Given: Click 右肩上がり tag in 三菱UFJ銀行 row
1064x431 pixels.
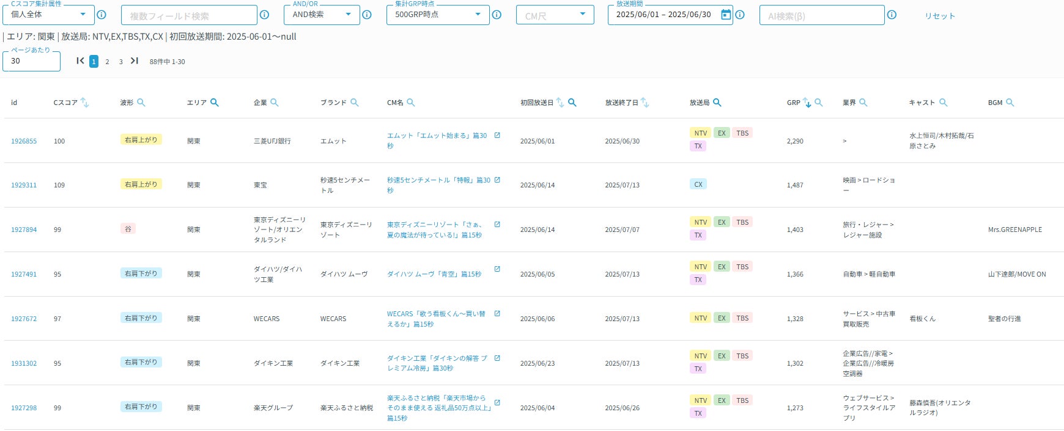Looking at the screenshot, I should (x=141, y=140).
